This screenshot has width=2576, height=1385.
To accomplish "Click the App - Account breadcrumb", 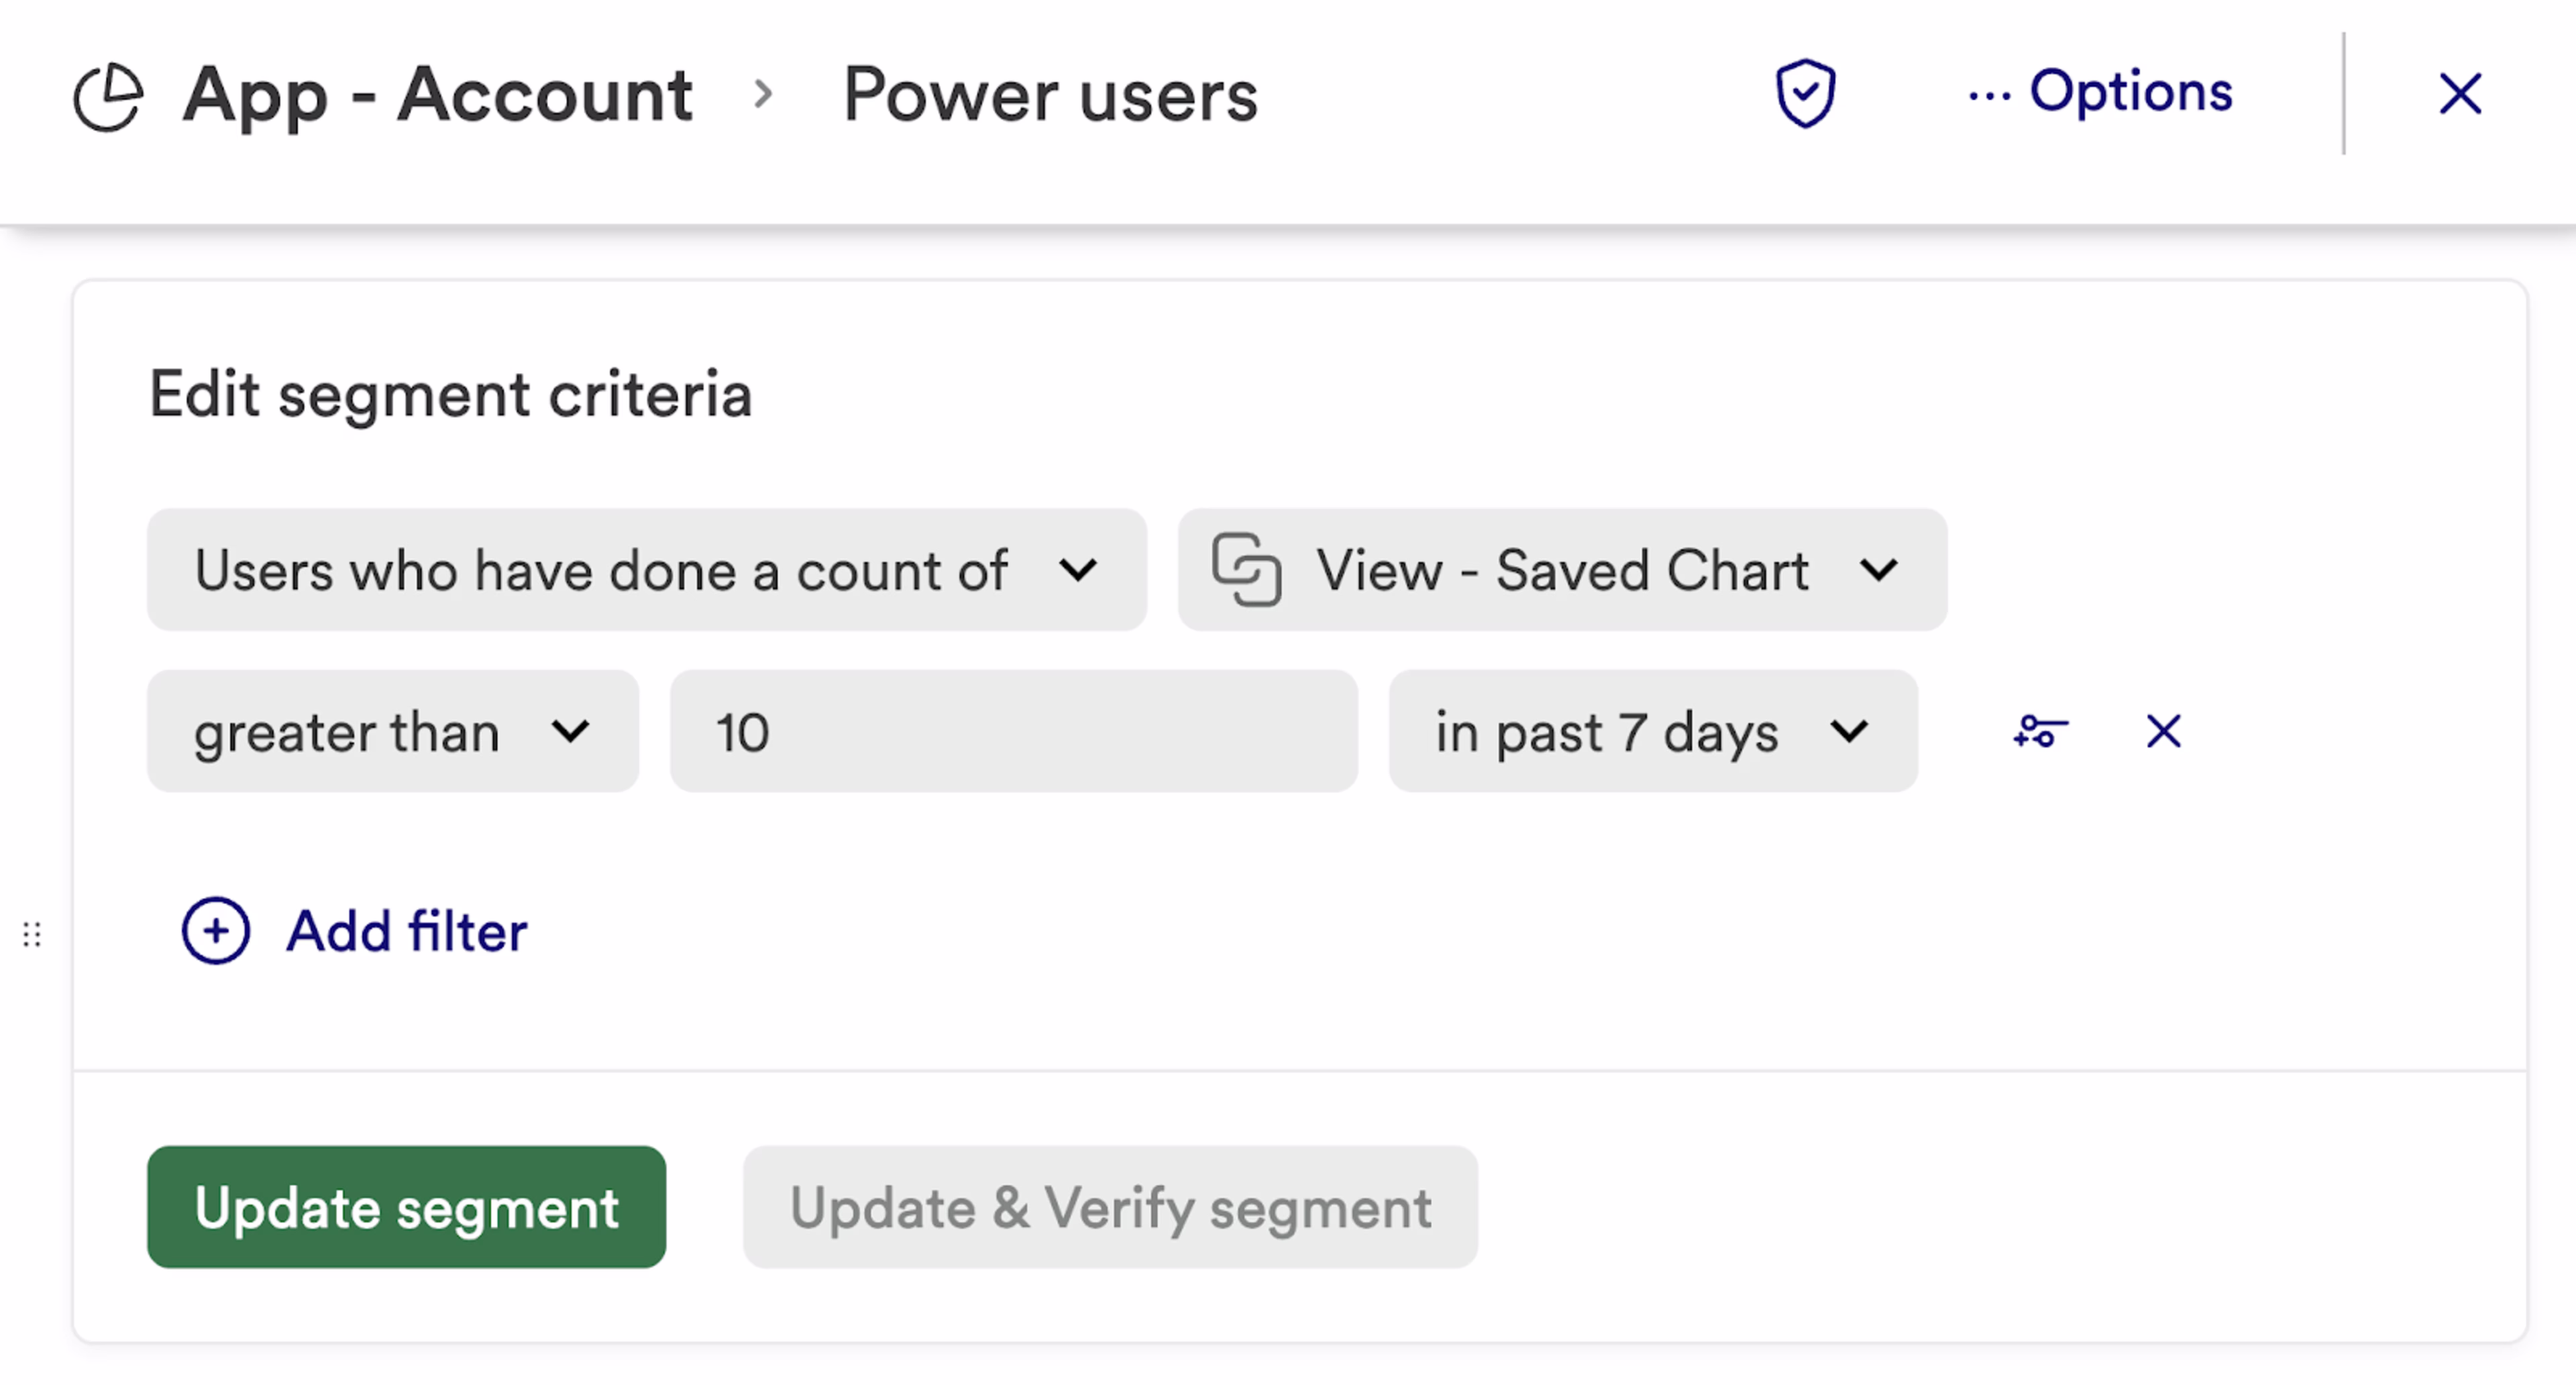I will click(437, 95).
